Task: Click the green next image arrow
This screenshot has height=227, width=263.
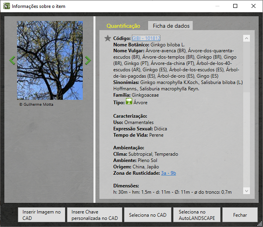Action: point(88,61)
